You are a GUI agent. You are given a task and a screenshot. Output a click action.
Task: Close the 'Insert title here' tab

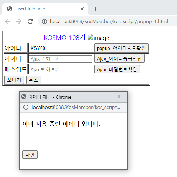82,9
